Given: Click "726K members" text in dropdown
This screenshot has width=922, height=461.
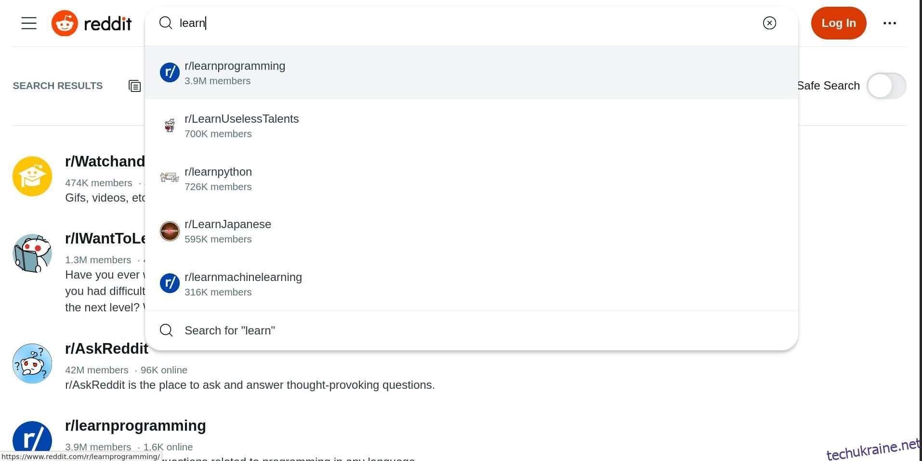Looking at the screenshot, I should pyautogui.click(x=218, y=187).
